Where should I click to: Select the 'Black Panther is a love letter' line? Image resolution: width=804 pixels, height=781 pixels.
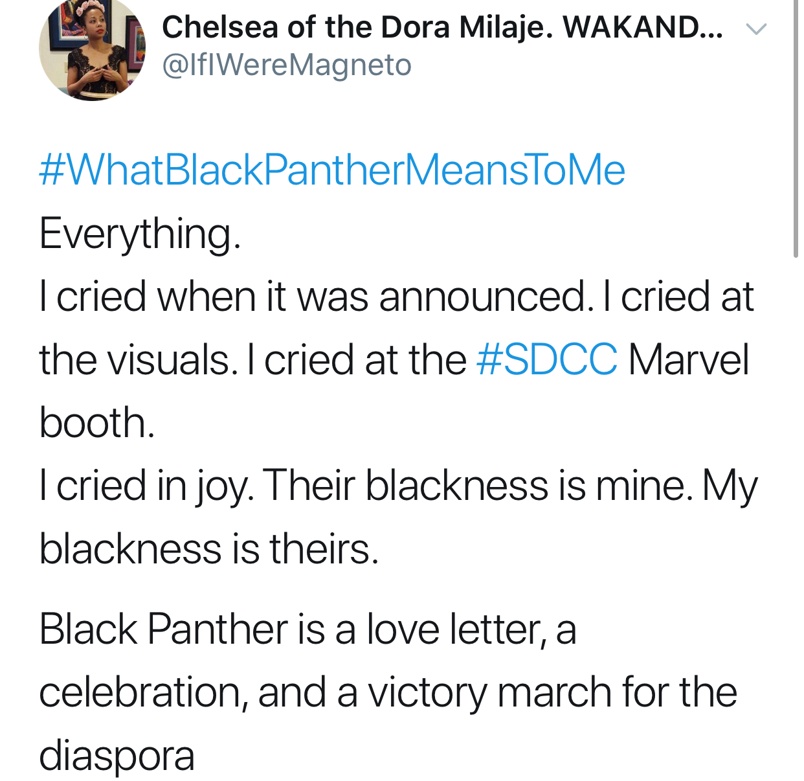pos(307,629)
